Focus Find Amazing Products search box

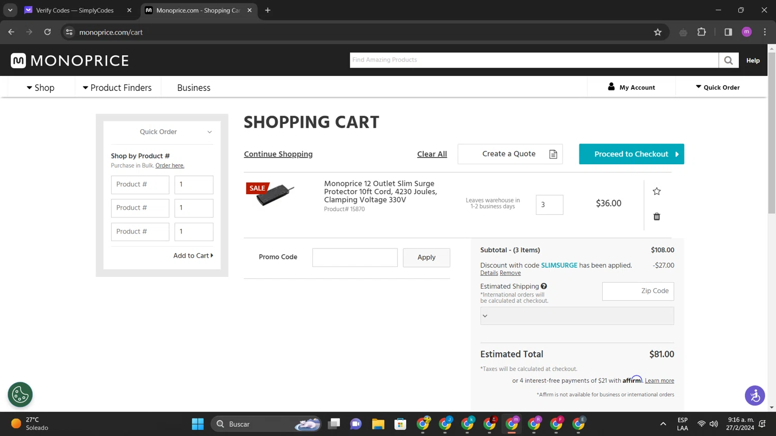pos(534,60)
